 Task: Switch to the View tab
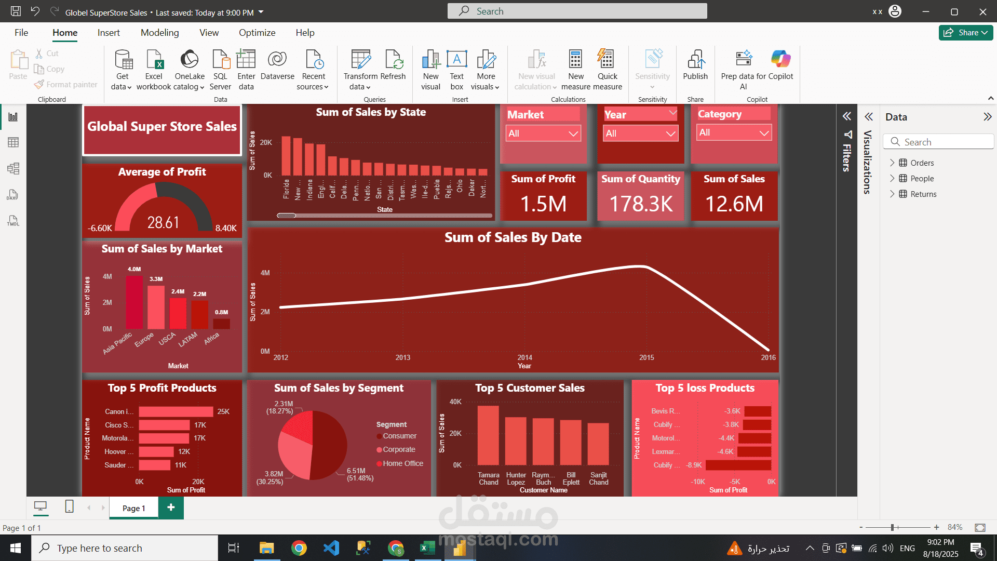coord(209,33)
